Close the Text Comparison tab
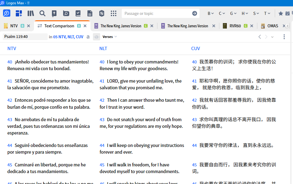Image resolution: width=293 pixels, height=184 pixels. click(85, 26)
